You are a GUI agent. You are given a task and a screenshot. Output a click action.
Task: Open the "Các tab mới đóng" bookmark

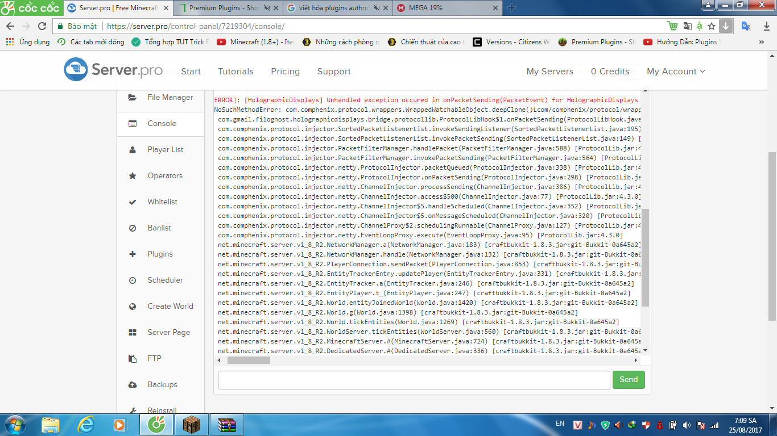(90, 42)
